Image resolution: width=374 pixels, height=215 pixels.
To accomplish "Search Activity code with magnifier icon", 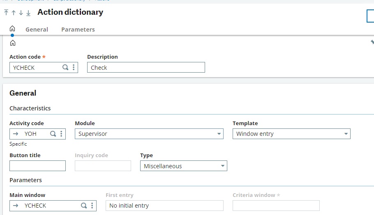I will coord(53,134).
